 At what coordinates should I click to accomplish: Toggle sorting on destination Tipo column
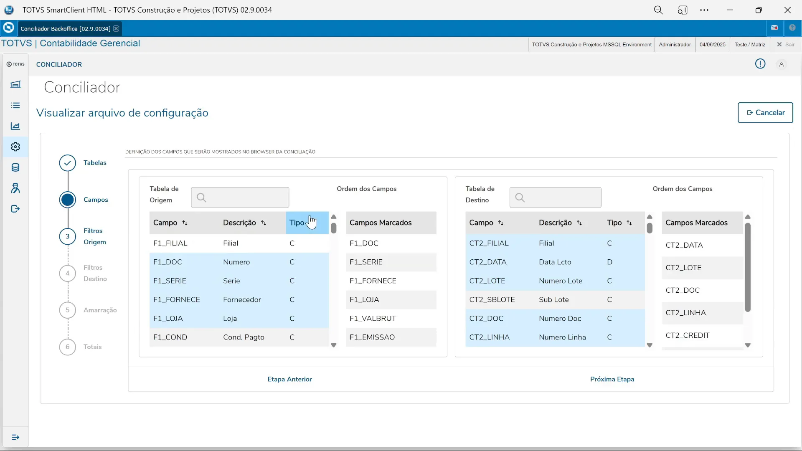pyautogui.click(x=630, y=223)
